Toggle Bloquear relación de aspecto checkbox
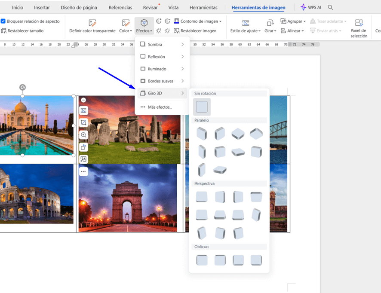This screenshot has width=381, height=293. tap(3, 21)
